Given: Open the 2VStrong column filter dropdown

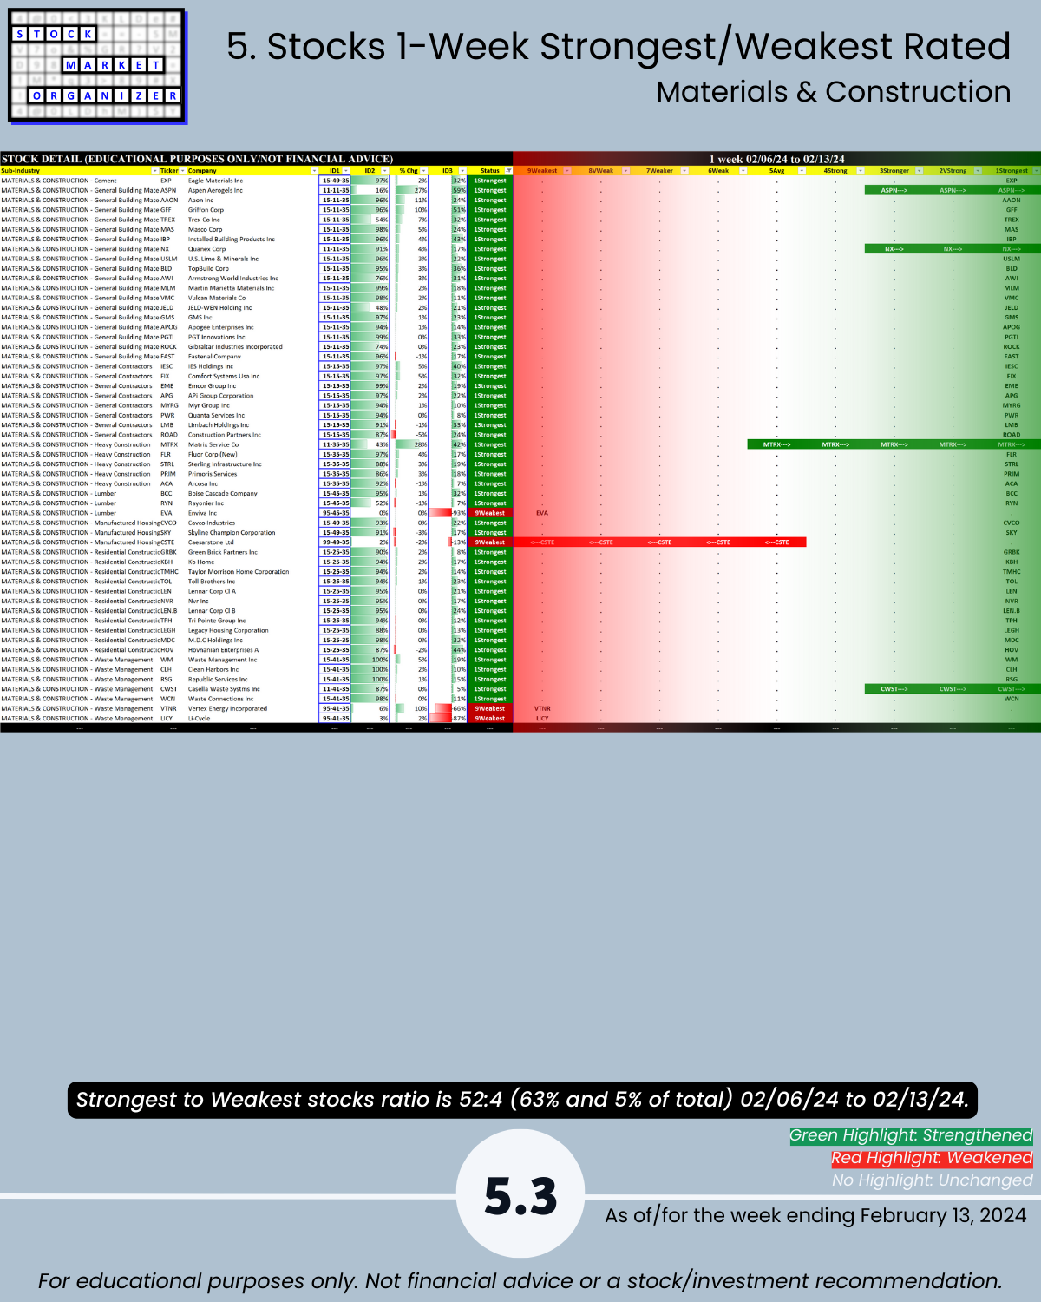Looking at the screenshot, I should [x=978, y=171].
